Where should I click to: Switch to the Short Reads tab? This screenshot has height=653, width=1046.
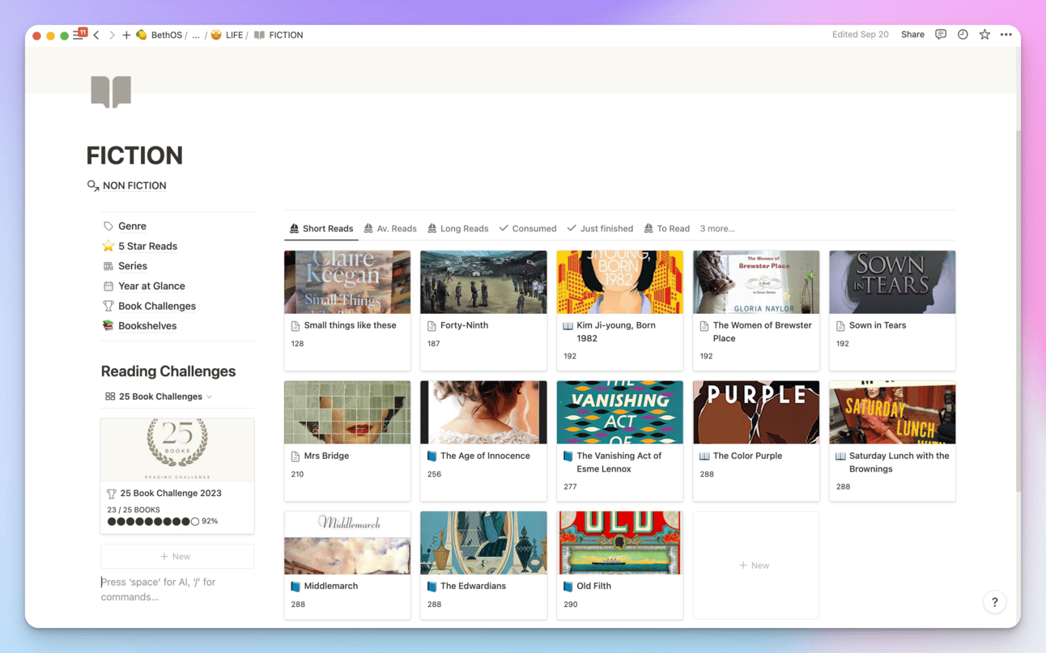tap(321, 229)
